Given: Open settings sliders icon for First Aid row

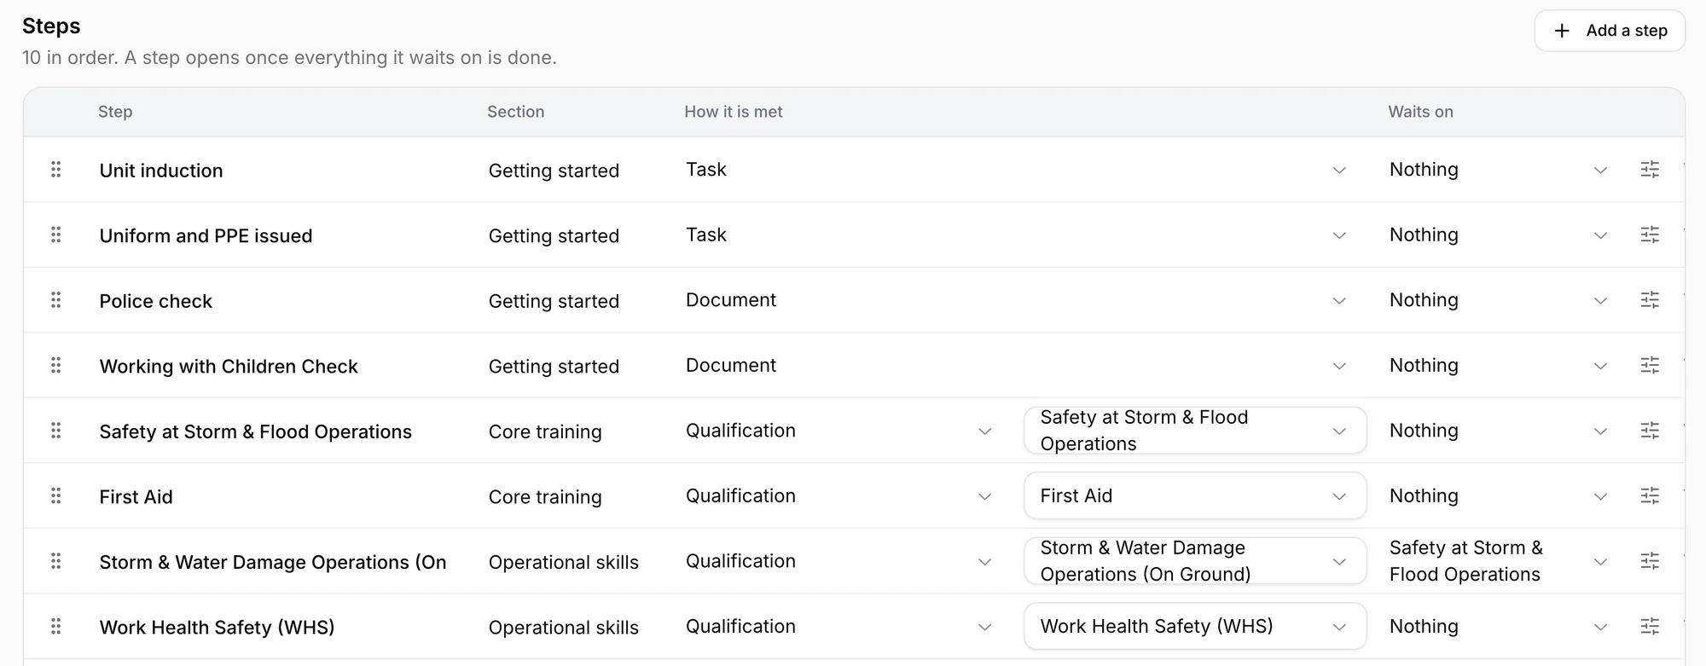Looking at the screenshot, I should coord(1650,495).
